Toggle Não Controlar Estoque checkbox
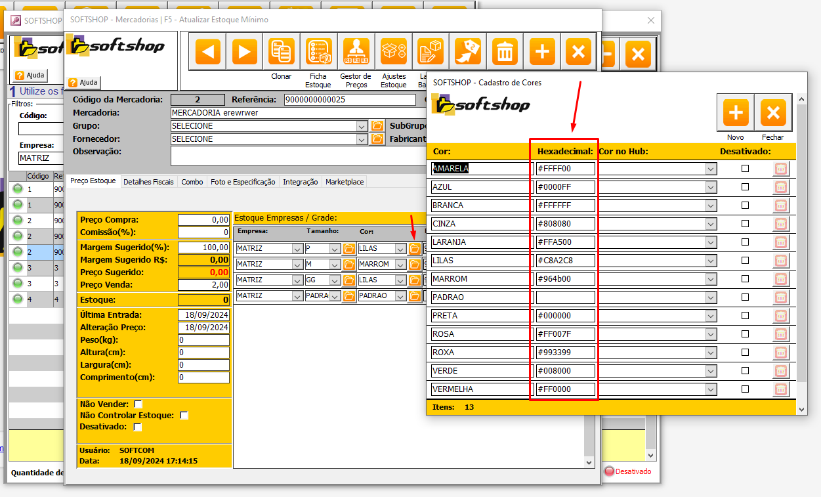This screenshot has height=497, width=821. [184, 415]
